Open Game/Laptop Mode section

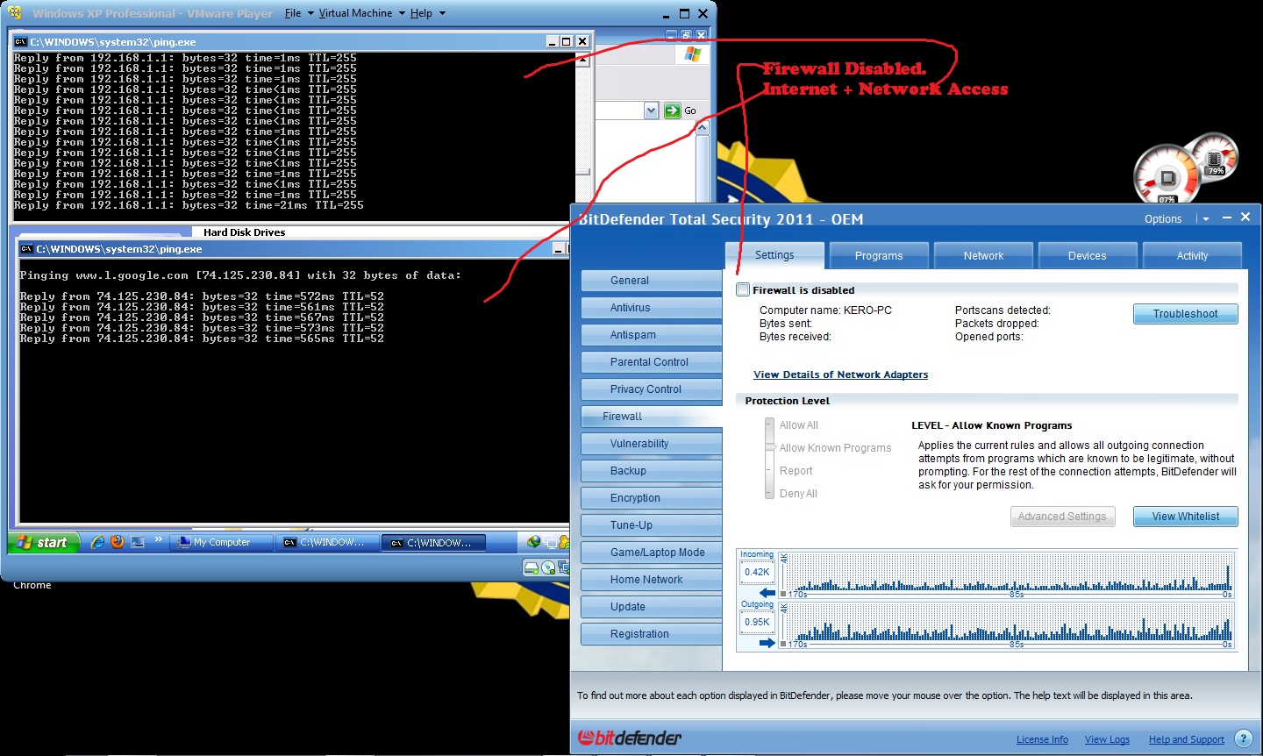pyautogui.click(x=651, y=553)
